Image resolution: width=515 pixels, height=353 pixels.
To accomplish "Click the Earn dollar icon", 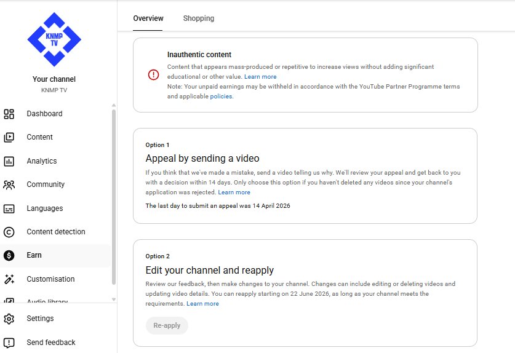I will coord(9,255).
